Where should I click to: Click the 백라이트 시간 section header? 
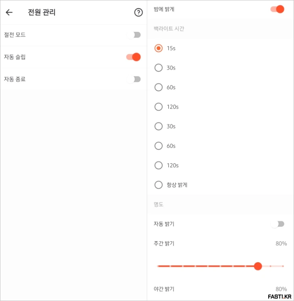click(x=169, y=29)
